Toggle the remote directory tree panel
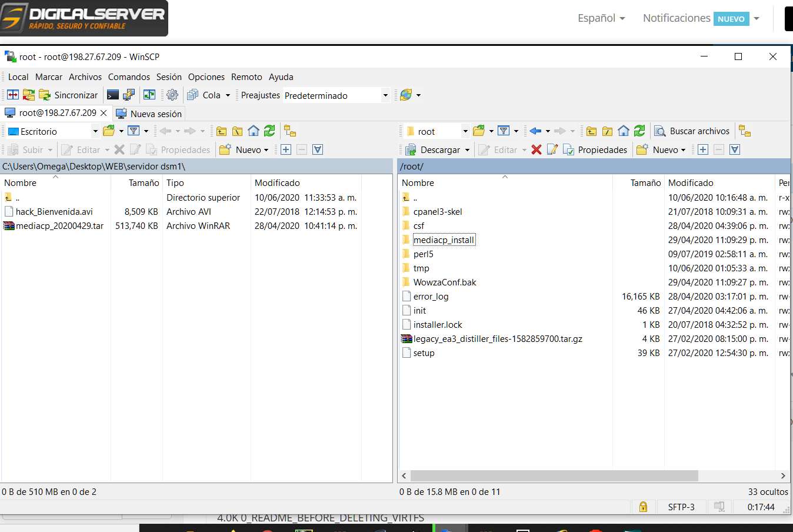This screenshot has height=532, width=793. tap(745, 131)
